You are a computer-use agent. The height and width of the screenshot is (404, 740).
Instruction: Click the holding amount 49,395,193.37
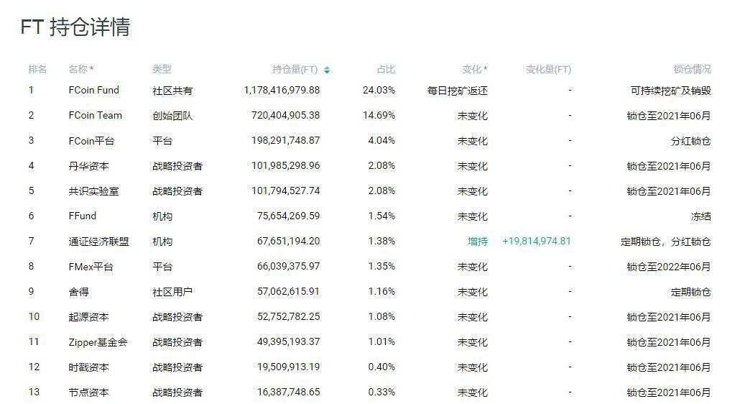[288, 341]
